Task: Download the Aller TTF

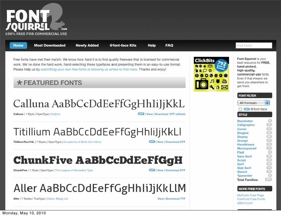Action: (x=176, y=199)
